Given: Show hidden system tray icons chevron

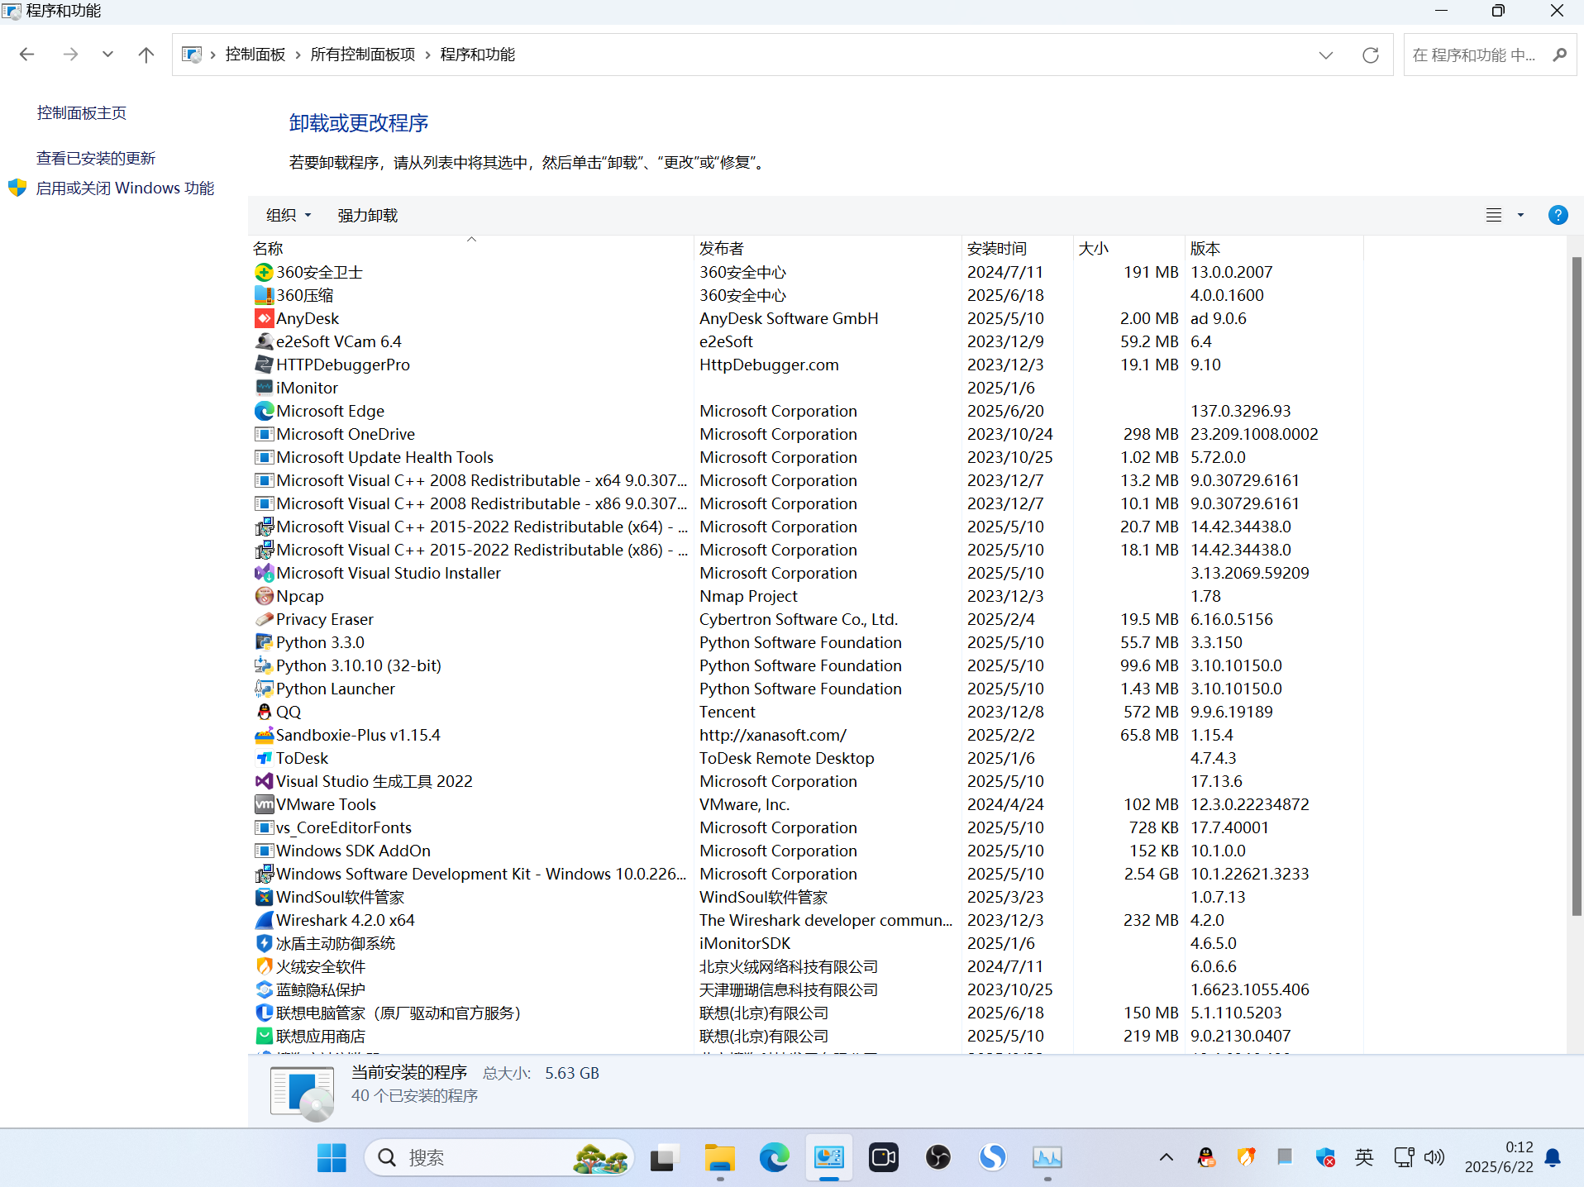Looking at the screenshot, I should (x=1166, y=1157).
